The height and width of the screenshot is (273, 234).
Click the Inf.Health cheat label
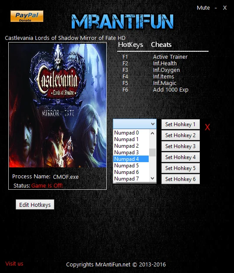click(x=165, y=64)
